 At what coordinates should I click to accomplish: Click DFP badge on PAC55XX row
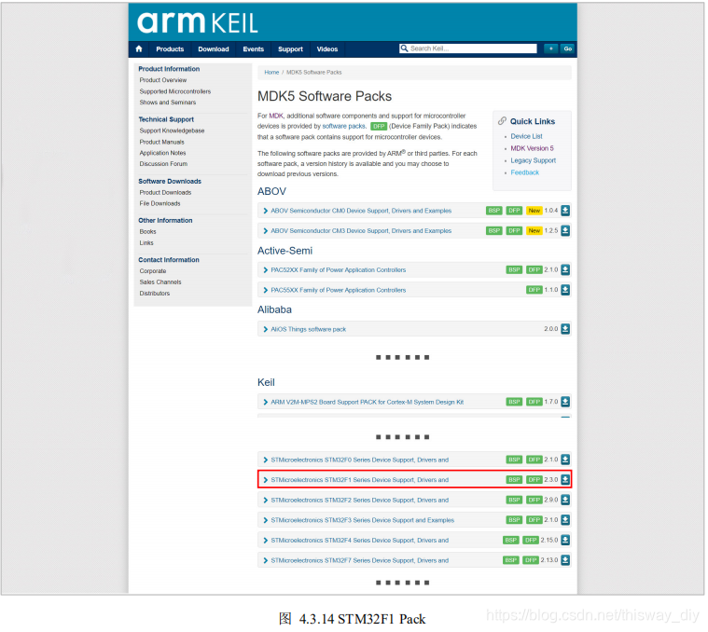pos(534,290)
